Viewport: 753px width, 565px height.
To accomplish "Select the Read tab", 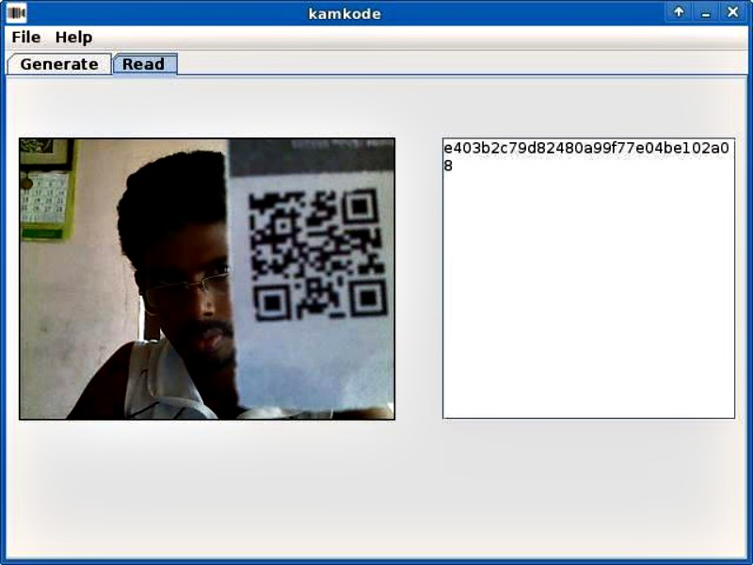I will (x=145, y=64).
